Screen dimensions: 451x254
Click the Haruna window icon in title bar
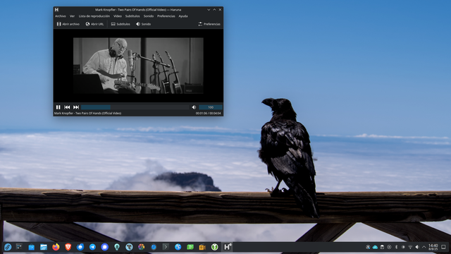pyautogui.click(x=56, y=9)
